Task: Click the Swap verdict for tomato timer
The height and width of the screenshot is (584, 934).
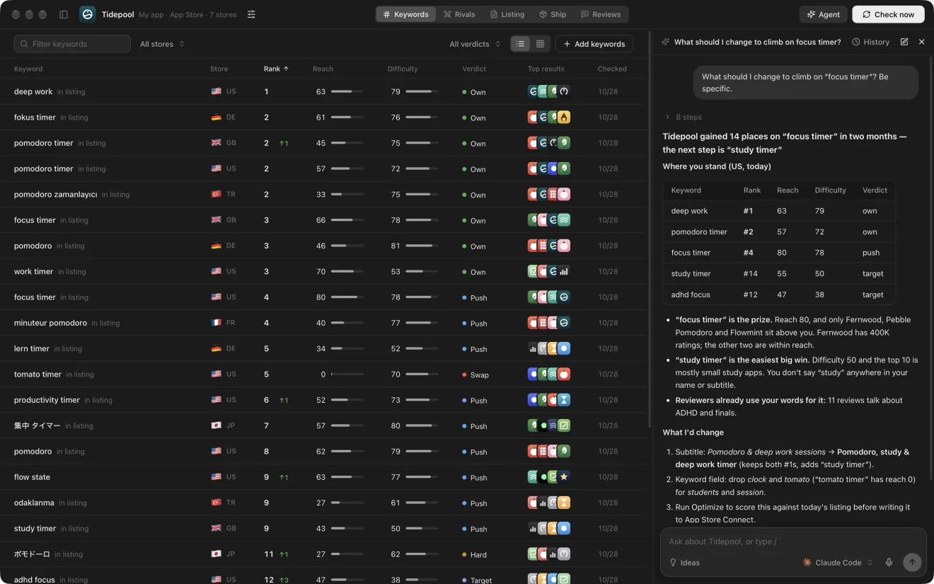Action: pos(475,375)
